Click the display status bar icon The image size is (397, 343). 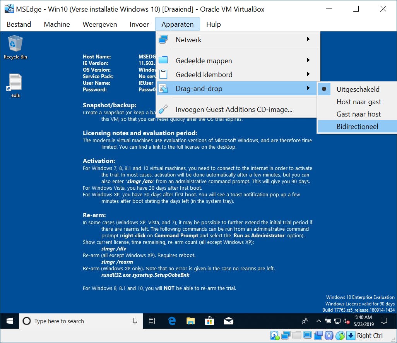pyautogui.click(x=307, y=335)
